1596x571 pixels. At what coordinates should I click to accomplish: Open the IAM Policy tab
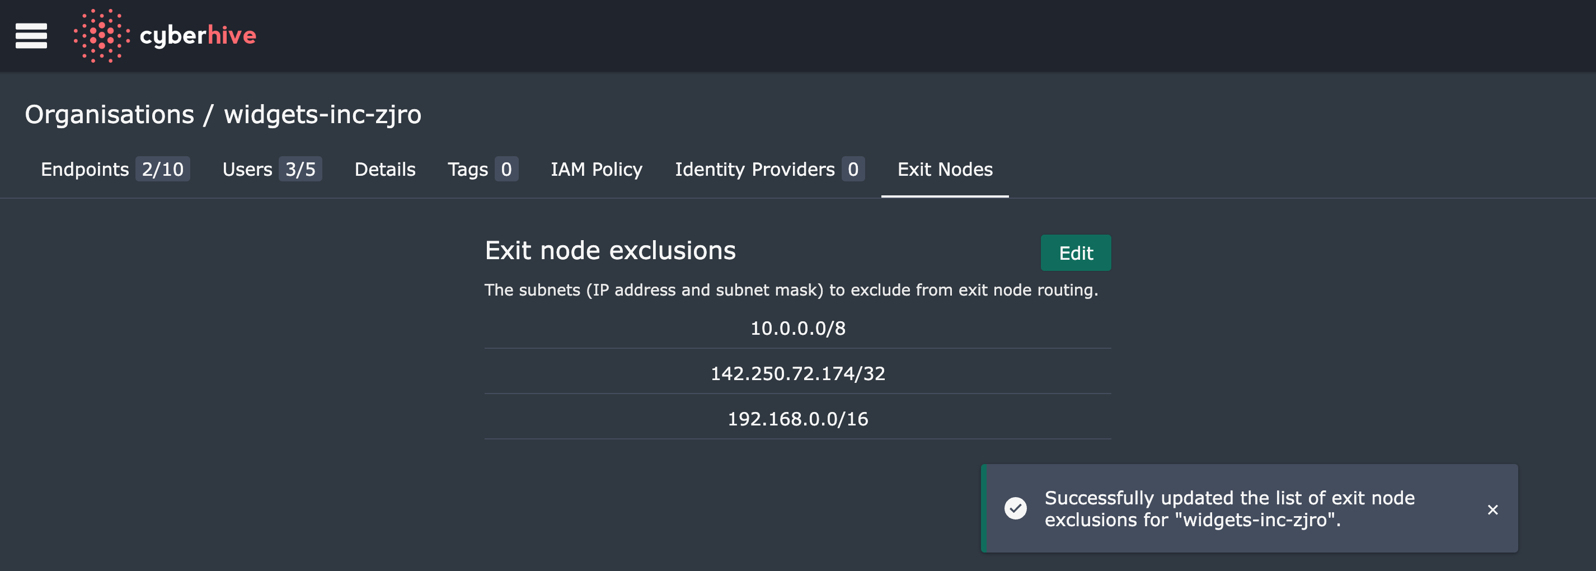596,169
